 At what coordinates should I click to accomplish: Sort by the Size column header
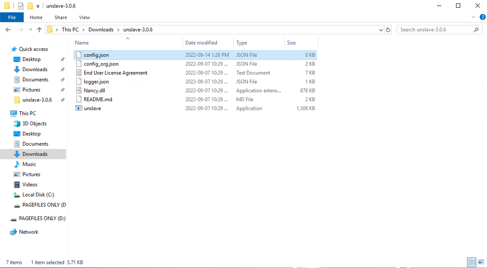tap(291, 43)
